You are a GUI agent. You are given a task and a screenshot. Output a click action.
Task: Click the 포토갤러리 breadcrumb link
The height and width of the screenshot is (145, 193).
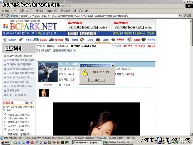(63, 46)
